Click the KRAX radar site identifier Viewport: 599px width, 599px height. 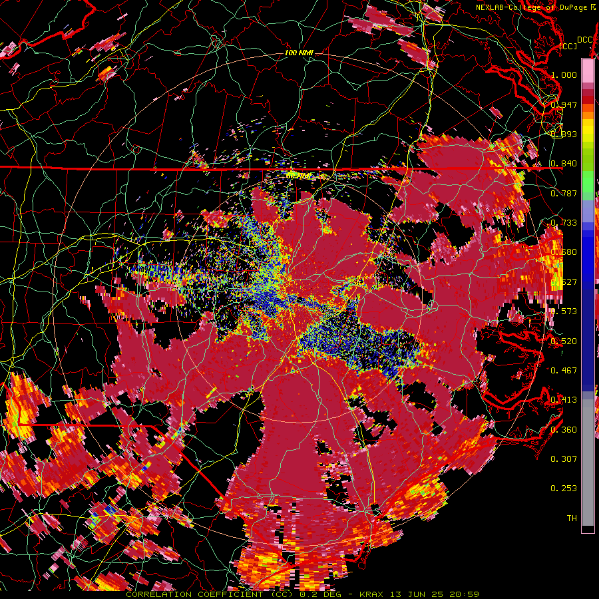(371, 594)
